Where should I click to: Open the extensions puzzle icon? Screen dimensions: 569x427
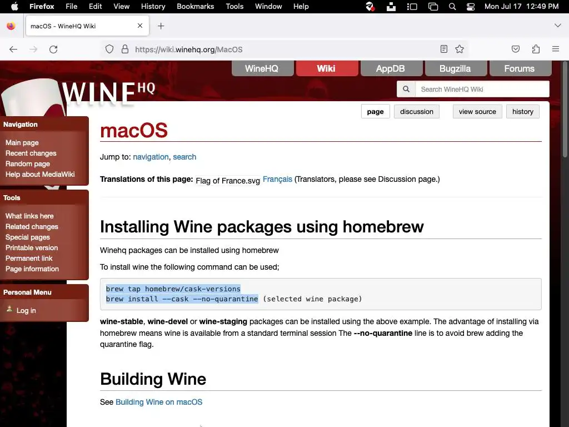(x=536, y=49)
